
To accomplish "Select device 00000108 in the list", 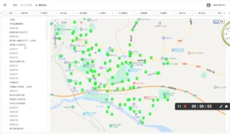I will click(14, 36).
